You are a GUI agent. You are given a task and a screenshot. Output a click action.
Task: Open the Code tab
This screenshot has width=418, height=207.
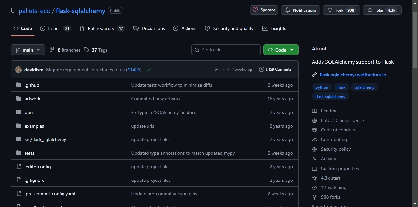point(22,28)
